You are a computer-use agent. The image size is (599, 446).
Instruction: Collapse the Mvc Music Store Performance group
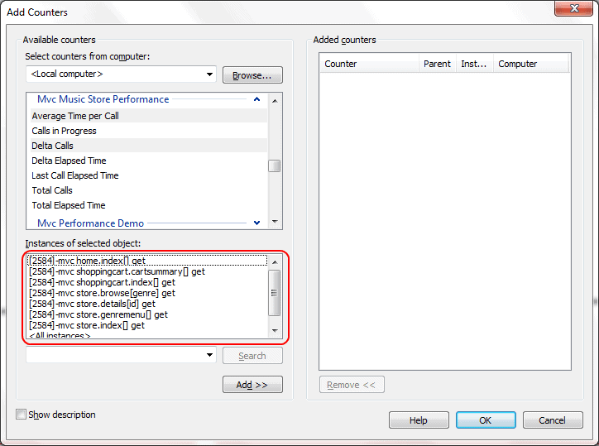(256, 99)
